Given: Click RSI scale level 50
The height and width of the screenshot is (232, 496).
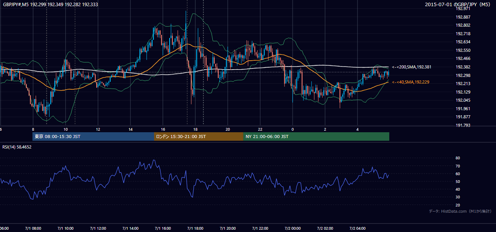Looking at the screenshot, I should [458, 181].
